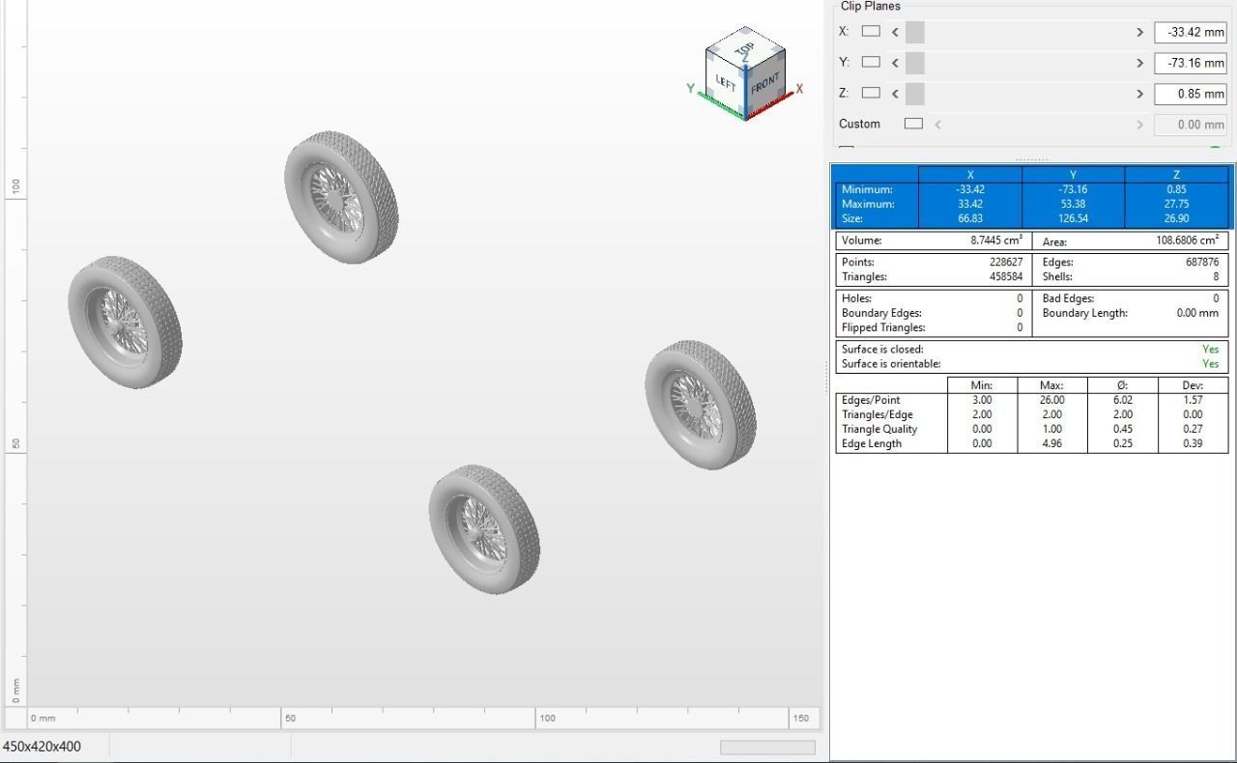Click the Custom clip value field 0.00 mm
Screen dimensions: 1237x763
(1191, 125)
